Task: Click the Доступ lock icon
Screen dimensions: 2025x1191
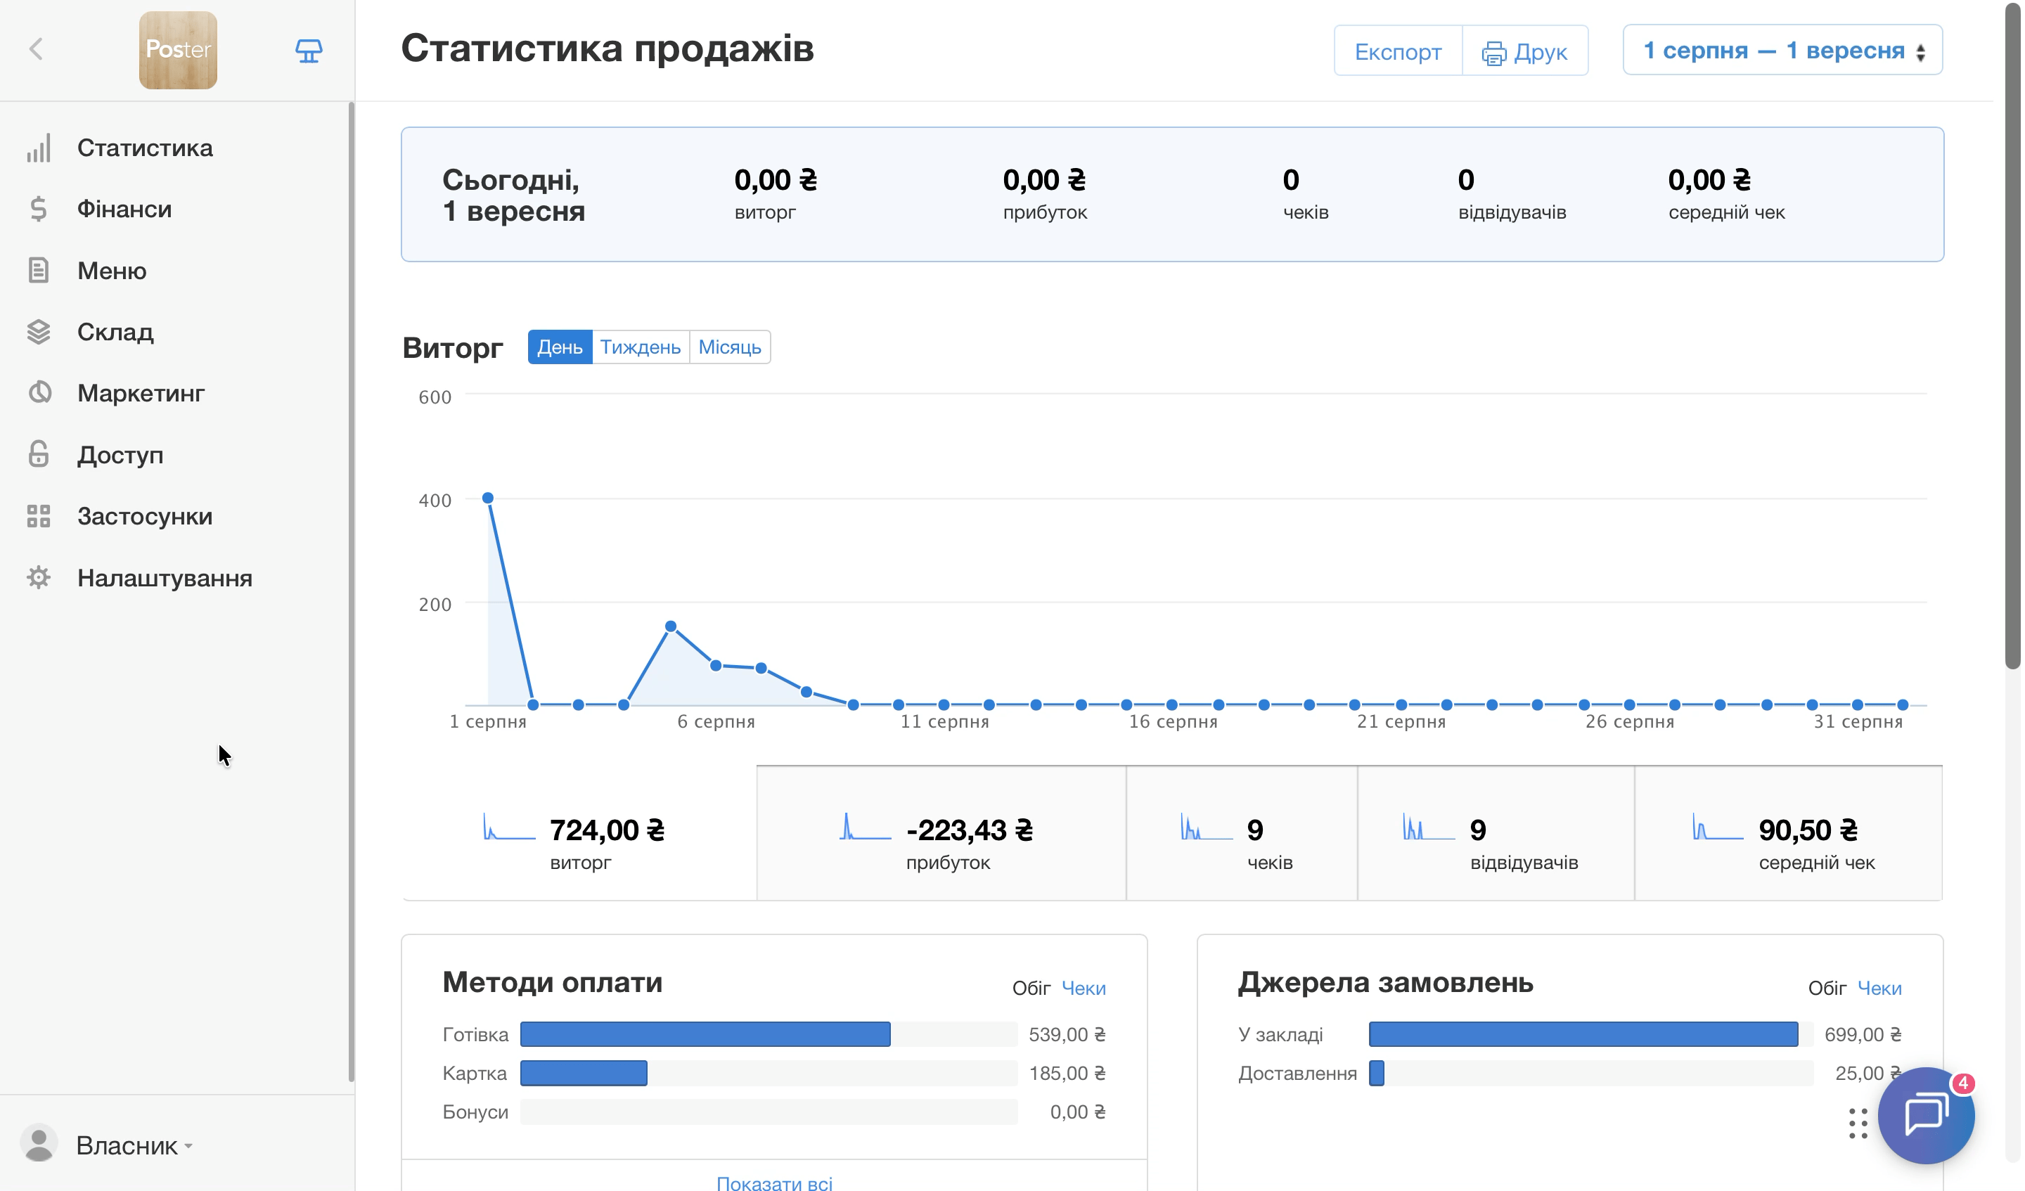Action: pyautogui.click(x=39, y=454)
